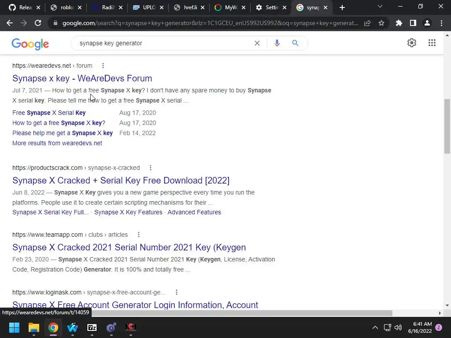Open Windows Start menu
Viewport: 451px width, 338px height.
click(x=14, y=327)
